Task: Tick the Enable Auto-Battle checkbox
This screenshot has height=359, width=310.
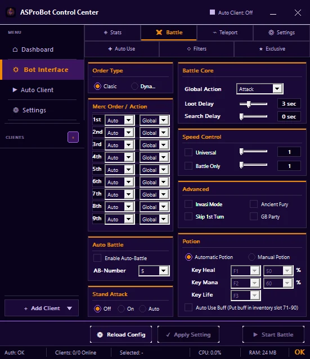Action: tap(97, 258)
